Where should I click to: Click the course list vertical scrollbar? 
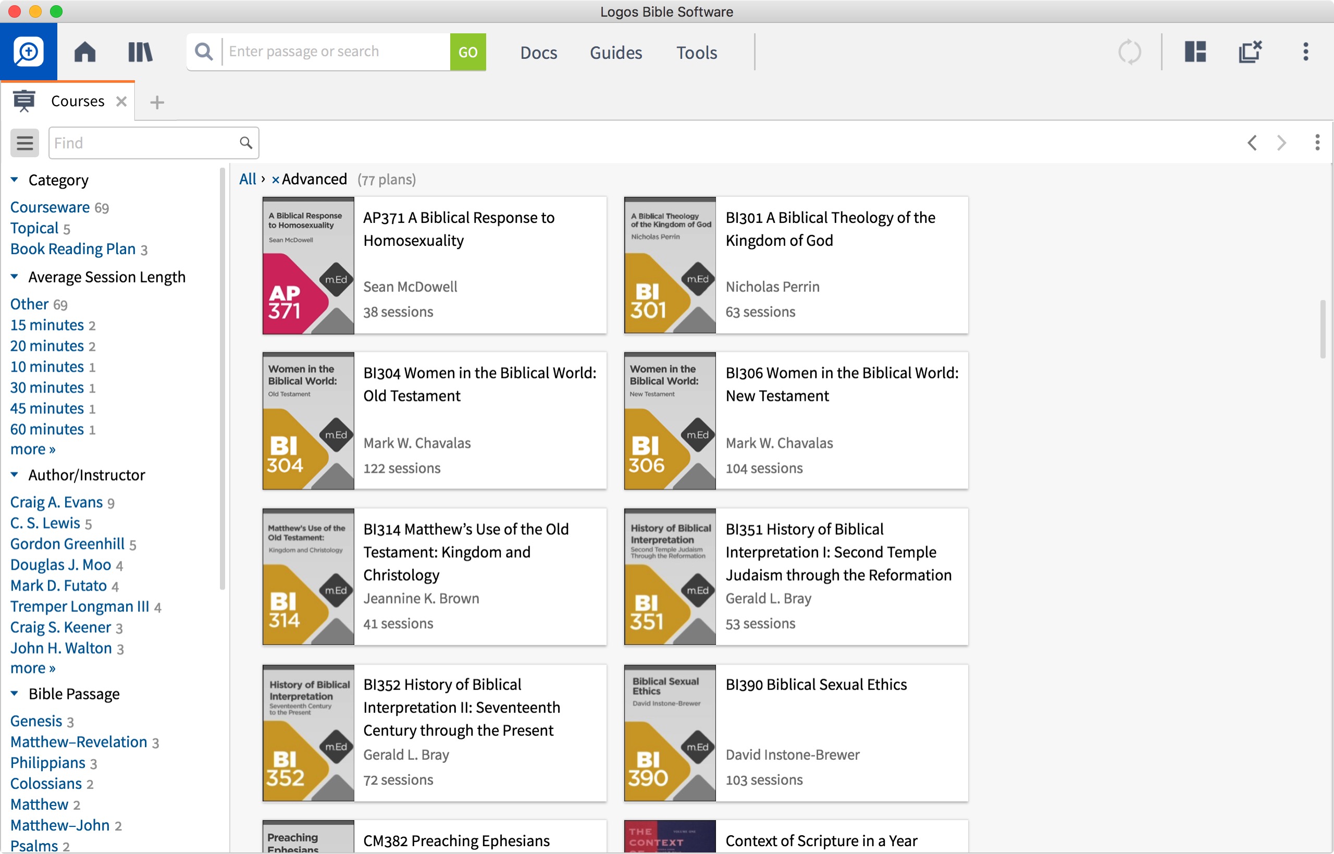(1323, 330)
